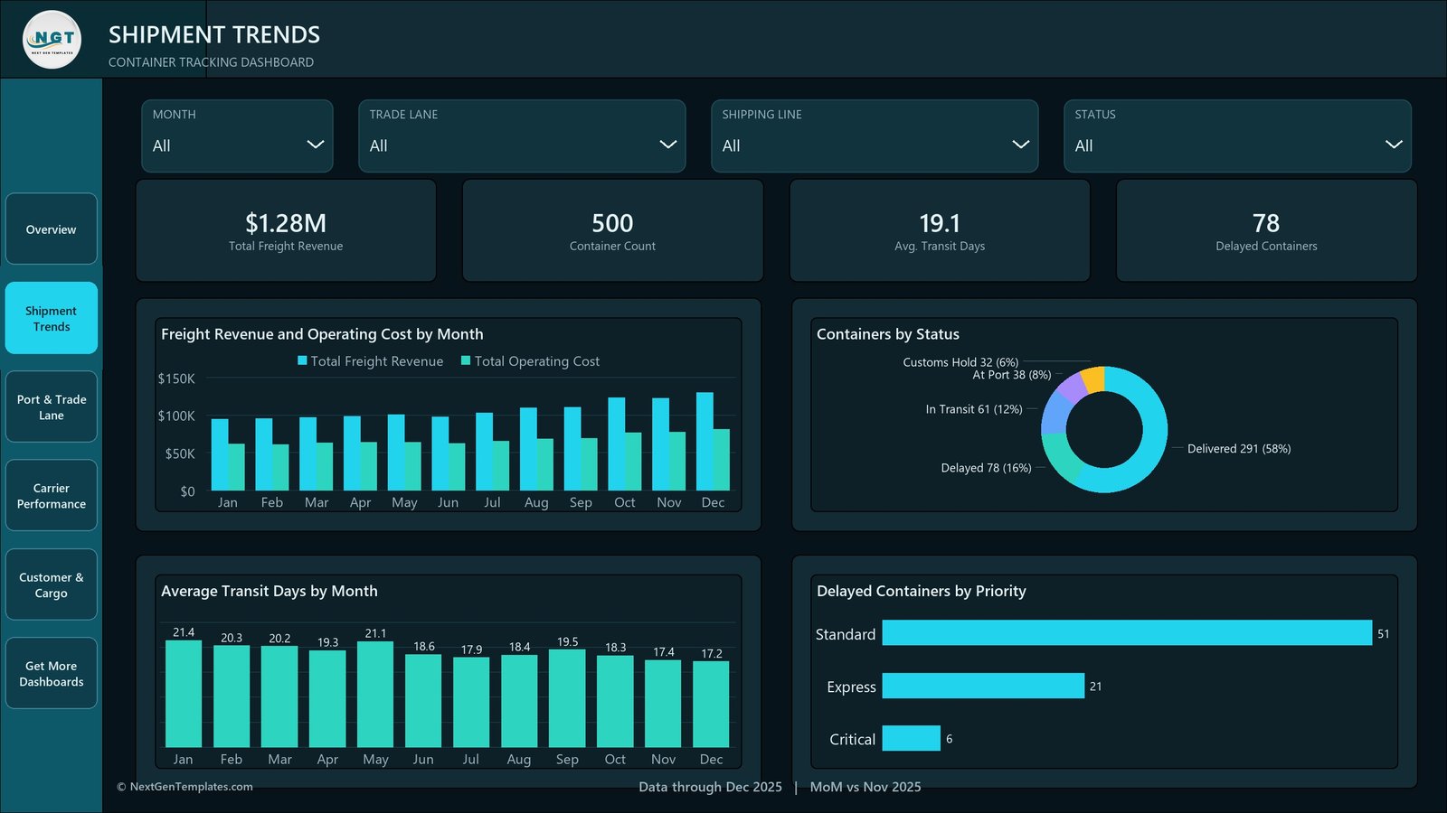Click the 17.2 data label above Dec
The image size is (1447, 813).
pyautogui.click(x=712, y=653)
